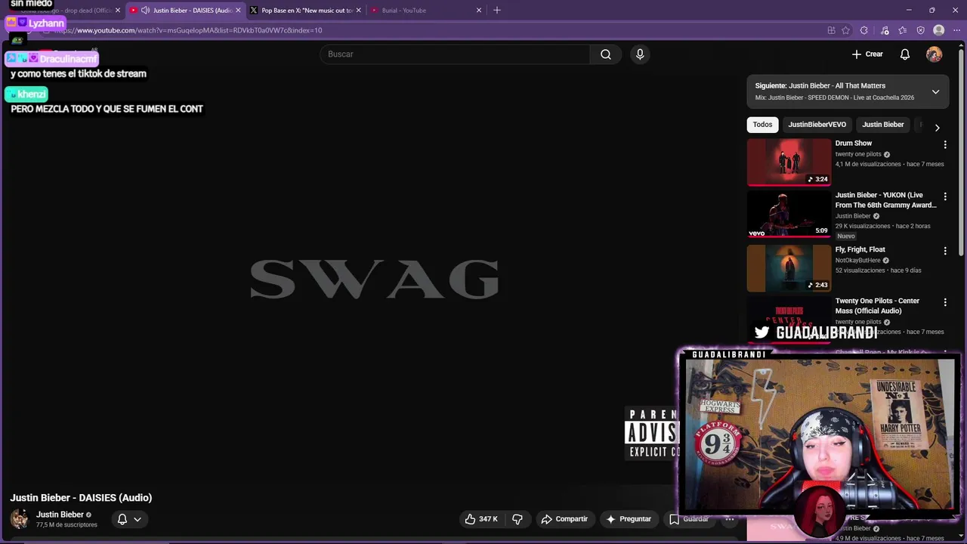Like the DAISIES video (347 K)

pos(481,519)
